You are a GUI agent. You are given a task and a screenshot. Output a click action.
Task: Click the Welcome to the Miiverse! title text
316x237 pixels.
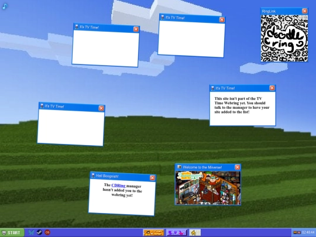(202, 167)
